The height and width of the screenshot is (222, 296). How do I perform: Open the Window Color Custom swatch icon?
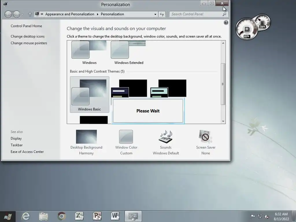click(x=126, y=137)
